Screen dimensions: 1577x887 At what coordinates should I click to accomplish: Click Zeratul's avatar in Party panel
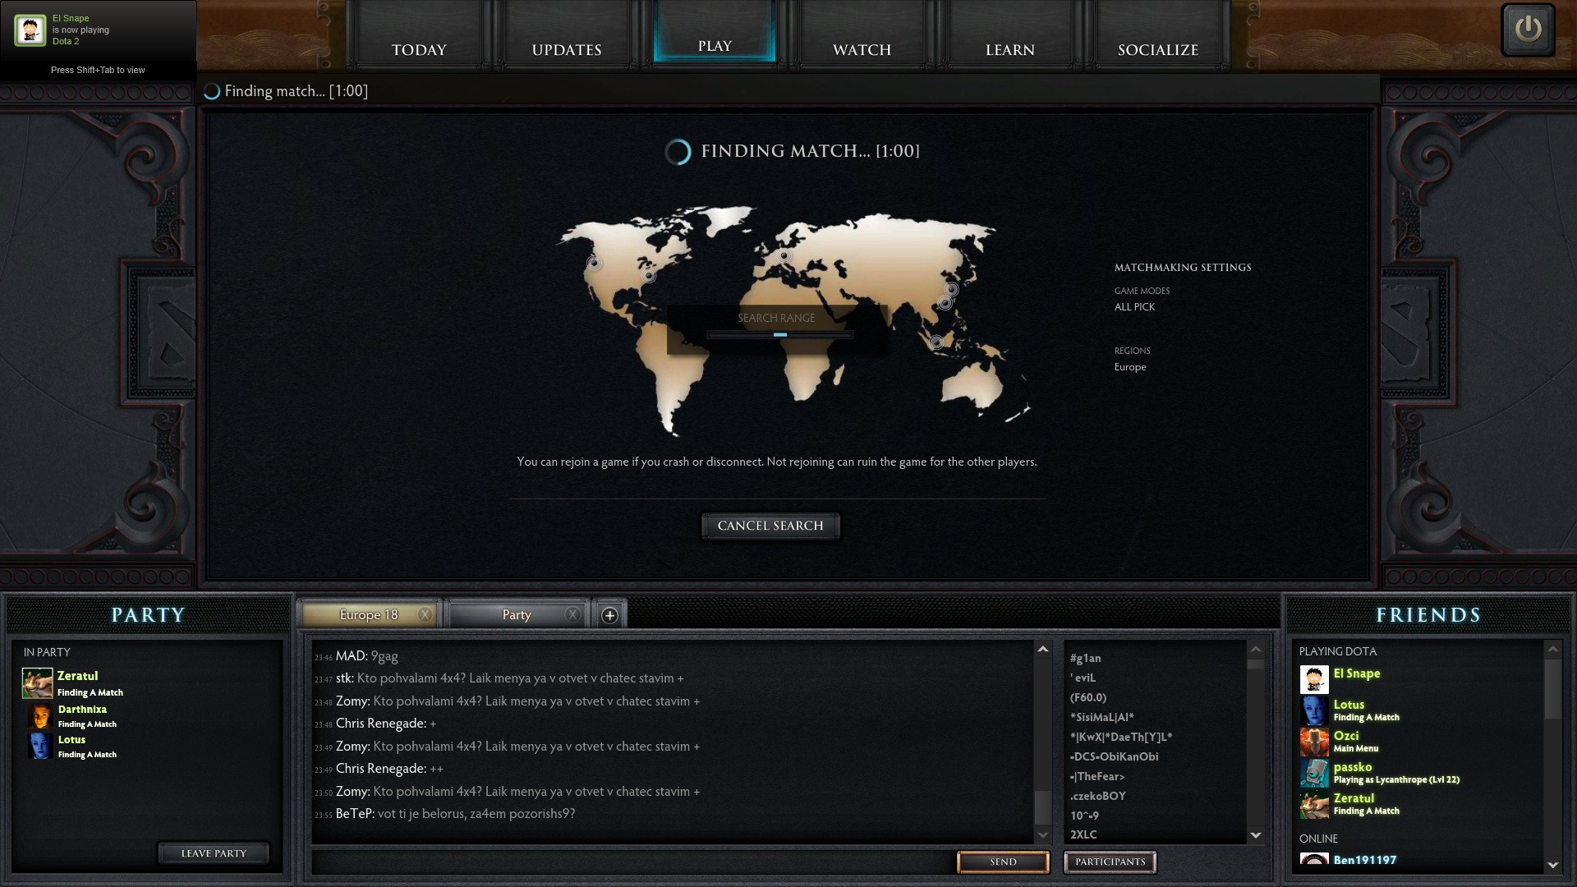tap(37, 683)
